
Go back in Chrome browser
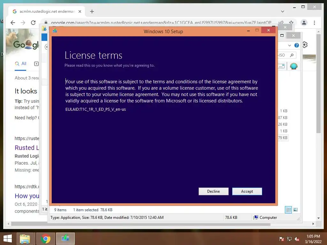tap(13, 23)
